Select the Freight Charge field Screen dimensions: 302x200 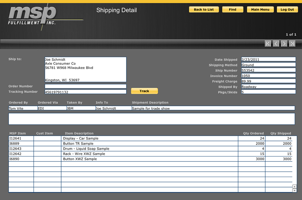(x=268, y=81)
